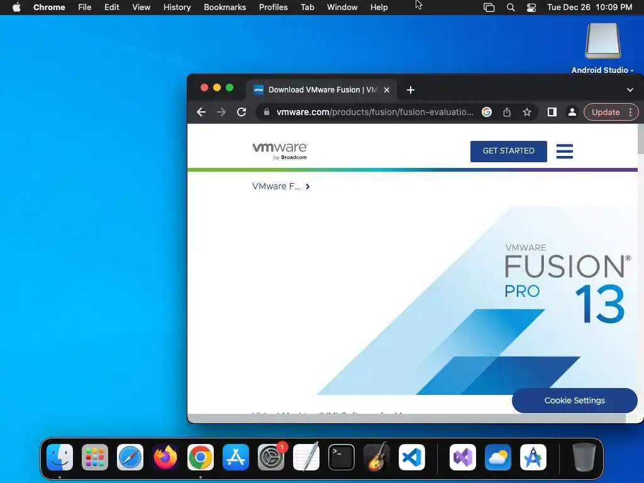Click the forward navigation arrow
Screen dimensions: 644x483
click(221, 112)
